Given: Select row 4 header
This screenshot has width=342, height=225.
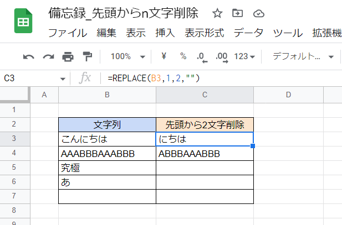Looking at the screenshot, I should tap(15, 153).
